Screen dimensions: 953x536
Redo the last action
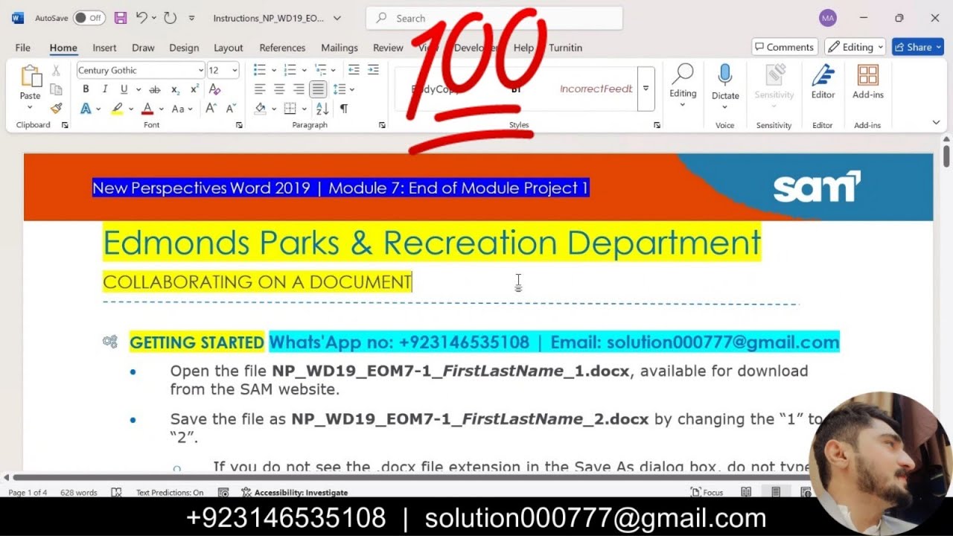pyautogui.click(x=170, y=18)
